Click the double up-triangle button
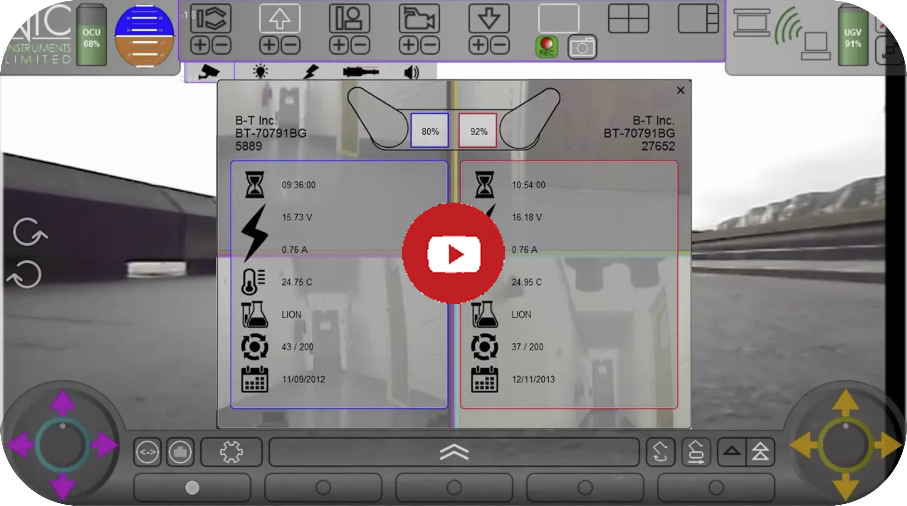 point(760,452)
